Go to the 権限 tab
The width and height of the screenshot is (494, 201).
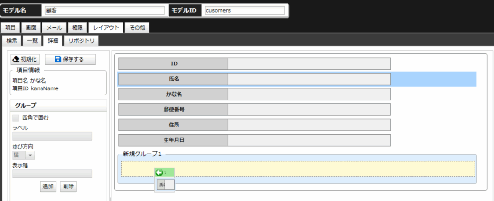coord(78,28)
